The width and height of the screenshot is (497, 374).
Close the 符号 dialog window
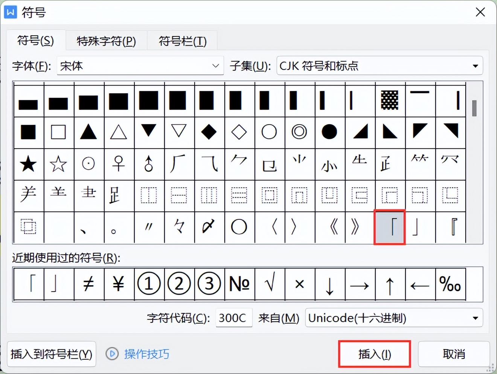pos(480,12)
